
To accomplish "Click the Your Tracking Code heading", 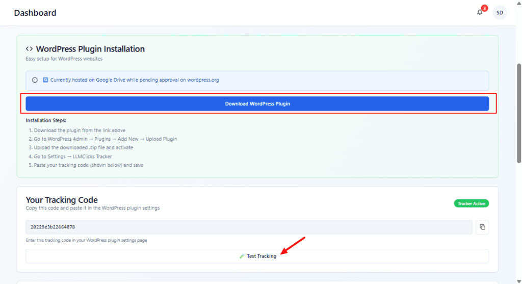I will click(62, 200).
